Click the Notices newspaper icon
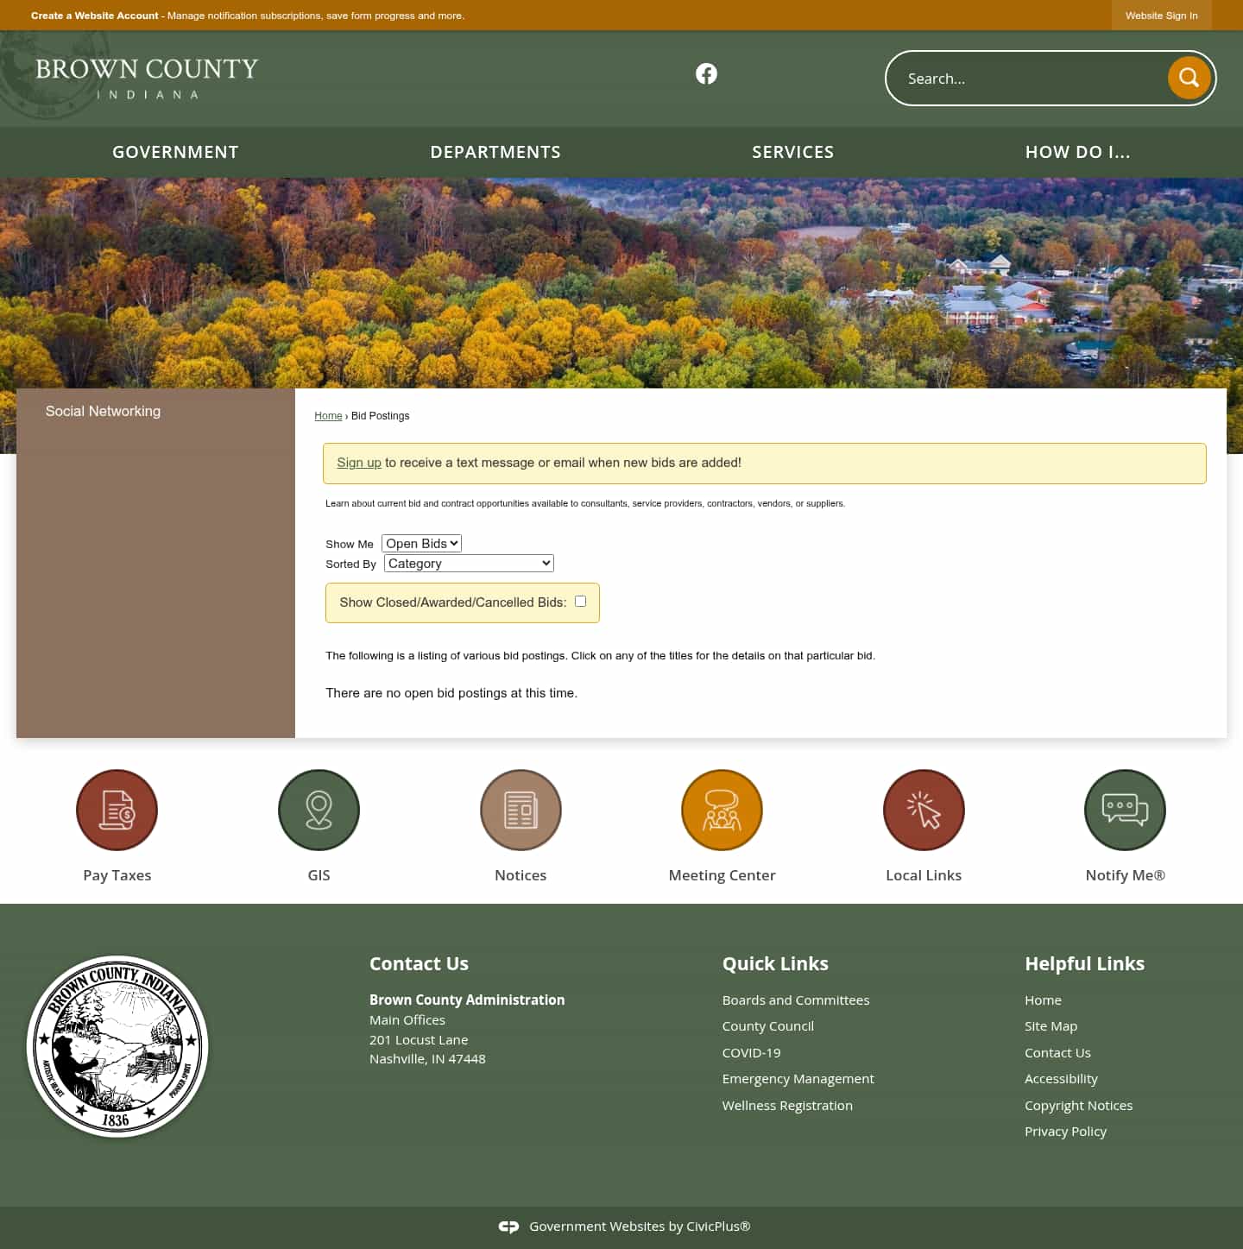The height and width of the screenshot is (1249, 1243). pyautogui.click(x=521, y=810)
